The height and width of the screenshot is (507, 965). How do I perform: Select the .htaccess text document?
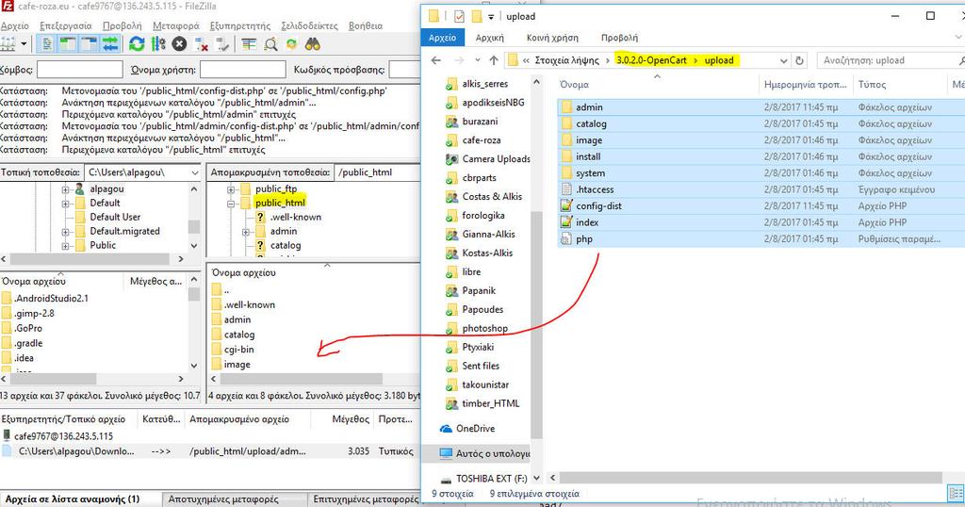click(x=595, y=189)
